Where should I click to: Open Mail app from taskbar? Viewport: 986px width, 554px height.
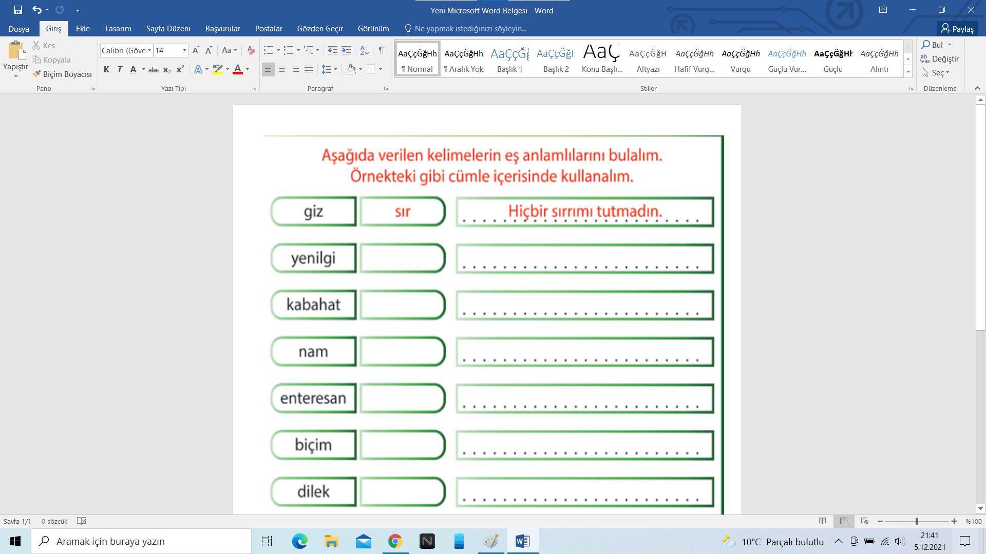(x=363, y=541)
